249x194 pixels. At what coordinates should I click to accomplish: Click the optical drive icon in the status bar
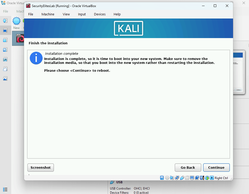(167, 178)
